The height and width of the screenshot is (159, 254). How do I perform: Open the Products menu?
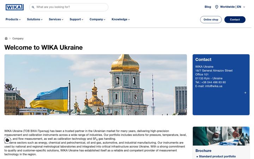(x=13, y=19)
